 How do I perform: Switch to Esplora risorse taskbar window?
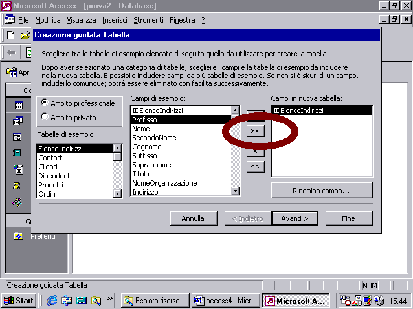(155, 301)
